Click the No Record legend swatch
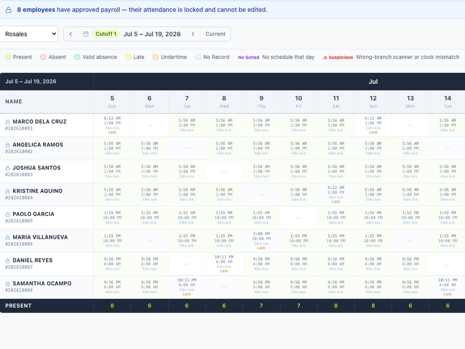The height and width of the screenshot is (349, 465). click(198, 57)
